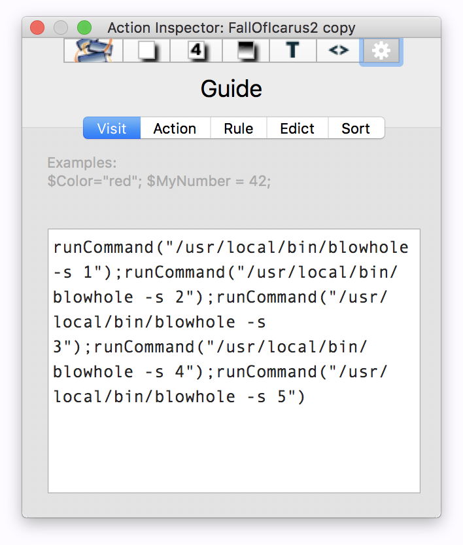The width and height of the screenshot is (463, 545).
Task: Zoom the window with the green button
Action: pos(84,28)
